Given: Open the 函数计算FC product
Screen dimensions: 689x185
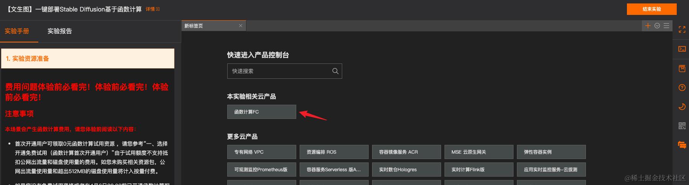Looking at the screenshot, I should [x=261, y=112].
